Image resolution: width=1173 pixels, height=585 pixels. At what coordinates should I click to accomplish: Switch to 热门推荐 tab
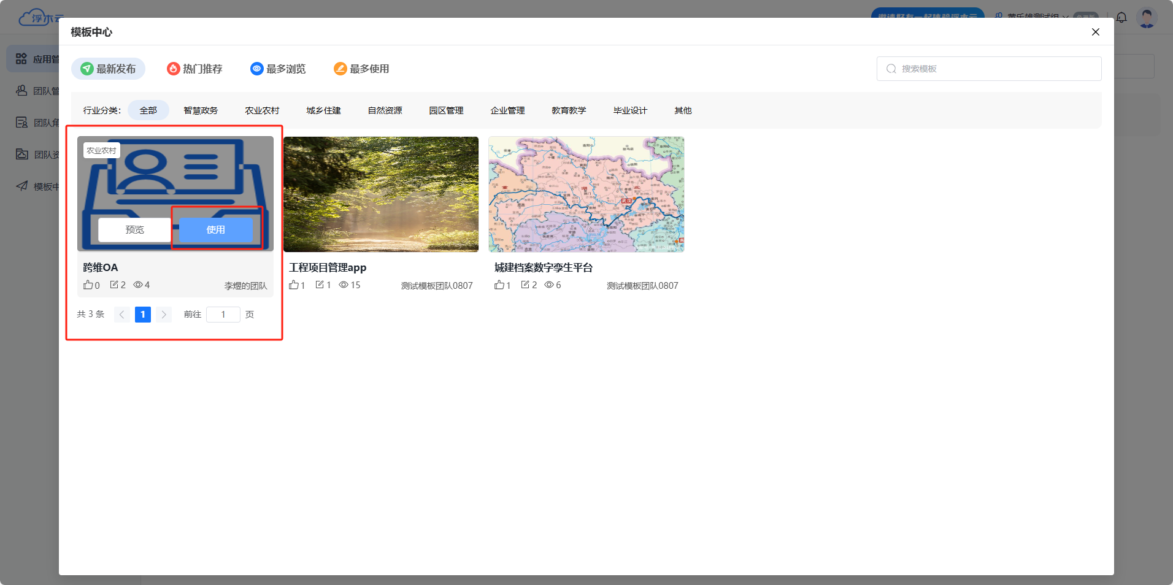[x=195, y=69]
